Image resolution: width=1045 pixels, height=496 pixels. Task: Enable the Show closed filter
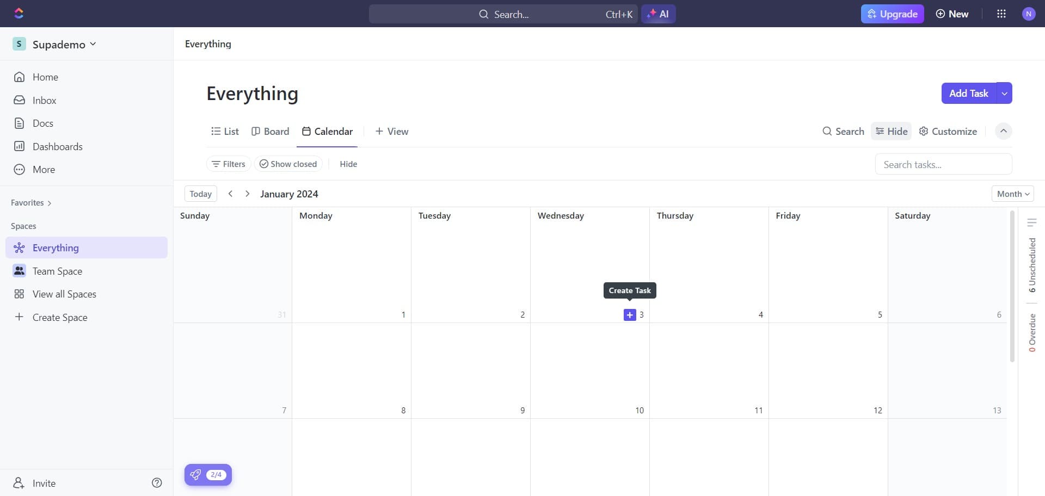point(288,164)
